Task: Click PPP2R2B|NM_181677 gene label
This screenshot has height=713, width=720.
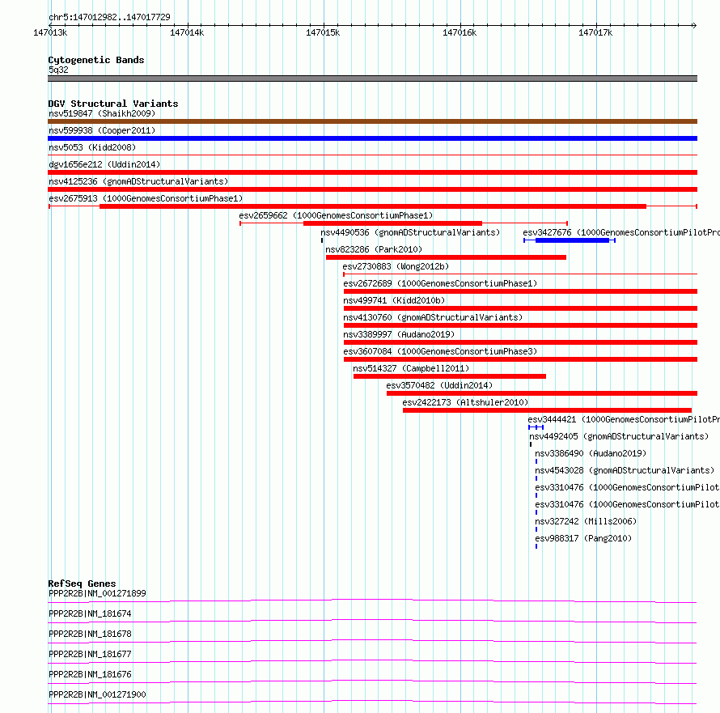Action: point(90,654)
